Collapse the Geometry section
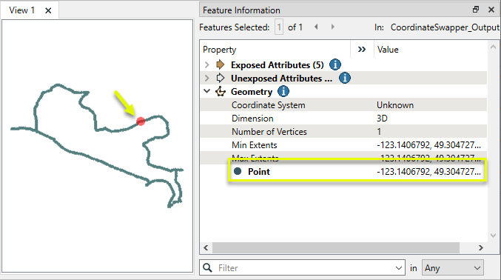The image size is (501, 280). click(x=206, y=91)
